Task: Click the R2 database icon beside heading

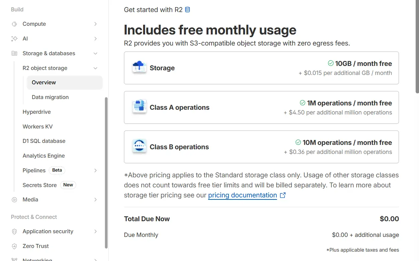Action: (x=187, y=10)
